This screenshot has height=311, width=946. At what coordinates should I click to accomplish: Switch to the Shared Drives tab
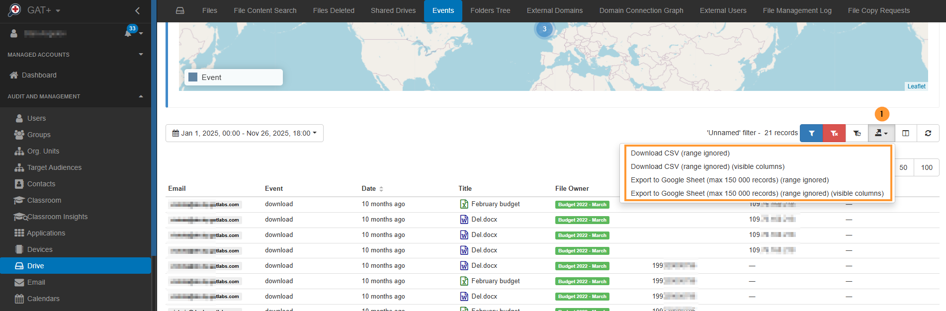pyautogui.click(x=393, y=10)
